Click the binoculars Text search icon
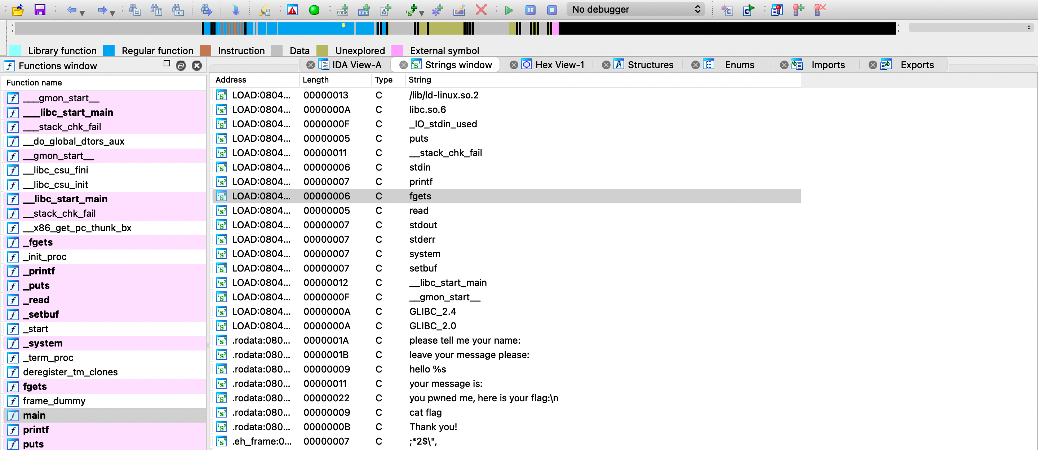This screenshot has width=1038, height=450. [156, 10]
